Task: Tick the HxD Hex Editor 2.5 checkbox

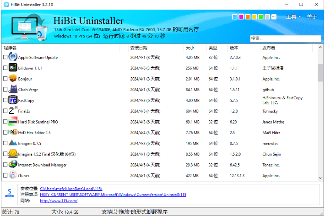Action: pos(5,132)
